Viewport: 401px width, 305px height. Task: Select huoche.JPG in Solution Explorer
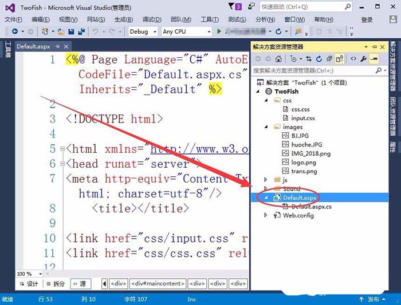306,145
